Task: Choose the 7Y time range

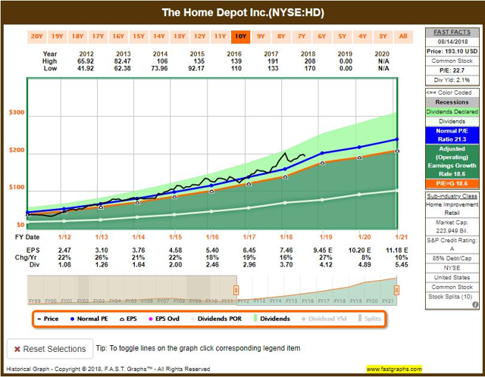Action: [302, 36]
